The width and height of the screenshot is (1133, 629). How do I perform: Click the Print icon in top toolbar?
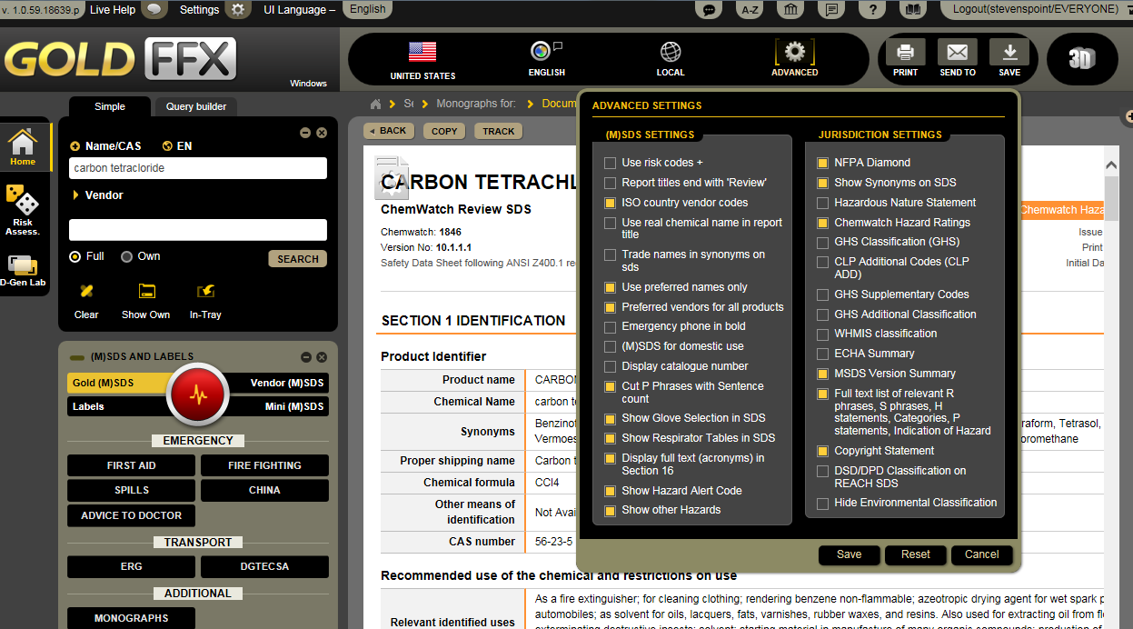[x=905, y=53]
